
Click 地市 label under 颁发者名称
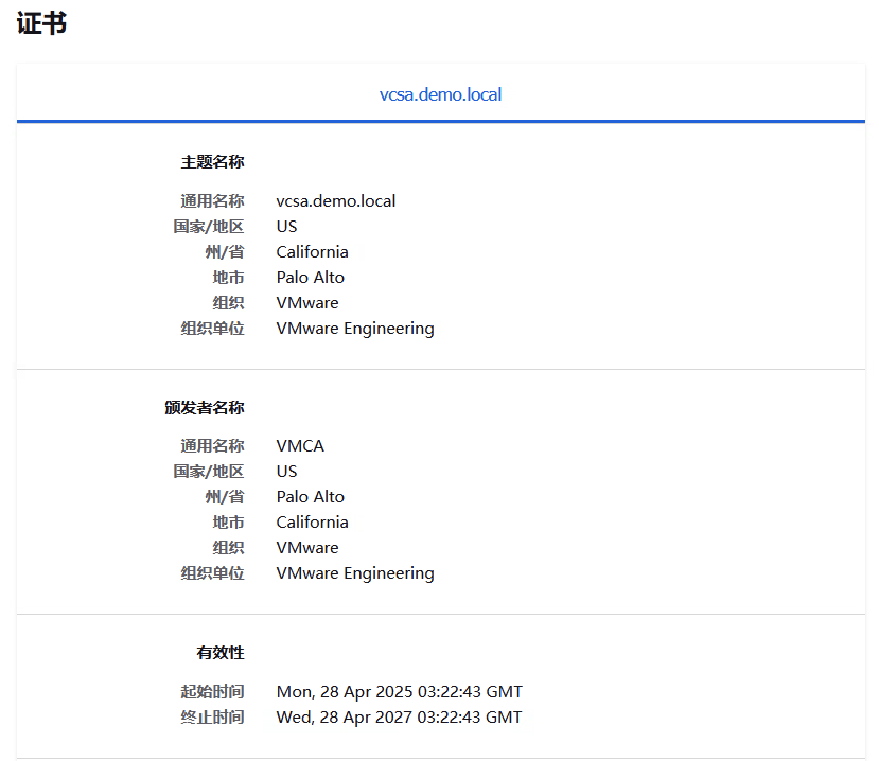point(228,522)
